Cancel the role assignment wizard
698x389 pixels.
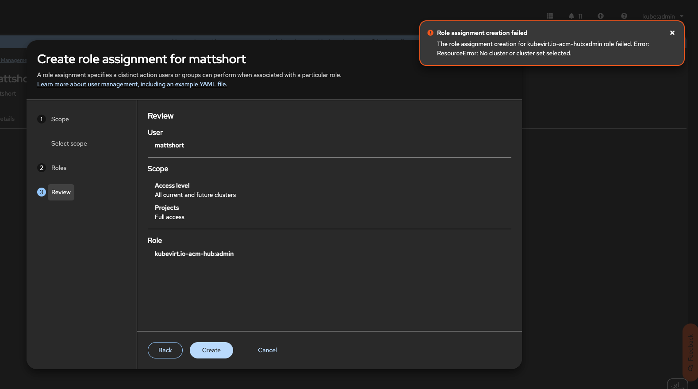pos(267,350)
